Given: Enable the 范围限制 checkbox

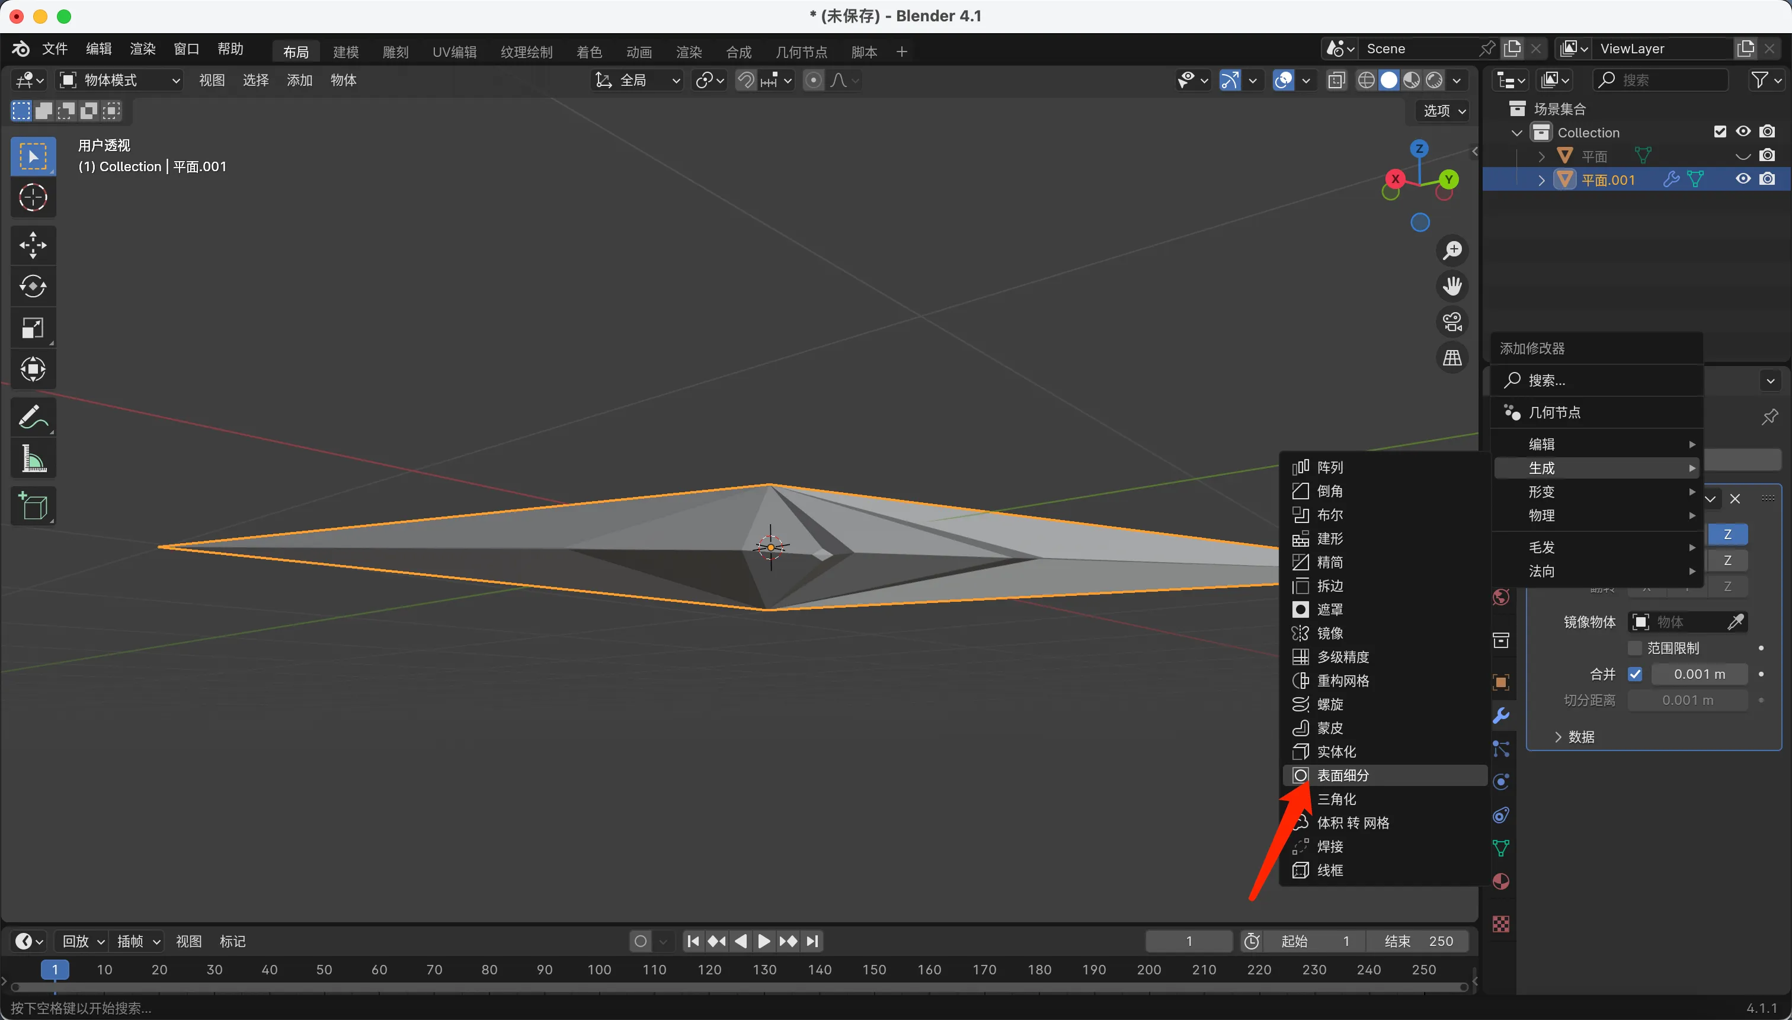Looking at the screenshot, I should pos(1635,648).
